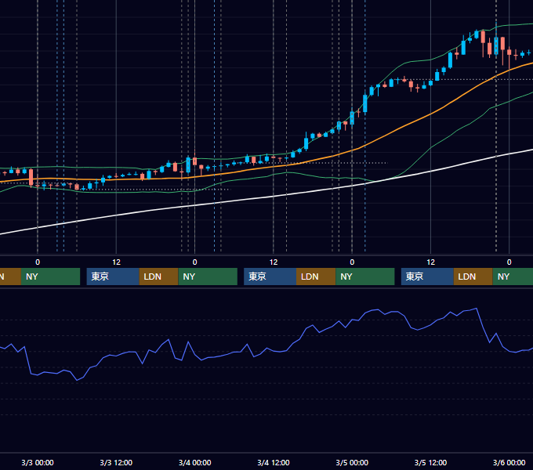
Task: Select the 東京 session block on 3/5
Action: (x=427, y=277)
